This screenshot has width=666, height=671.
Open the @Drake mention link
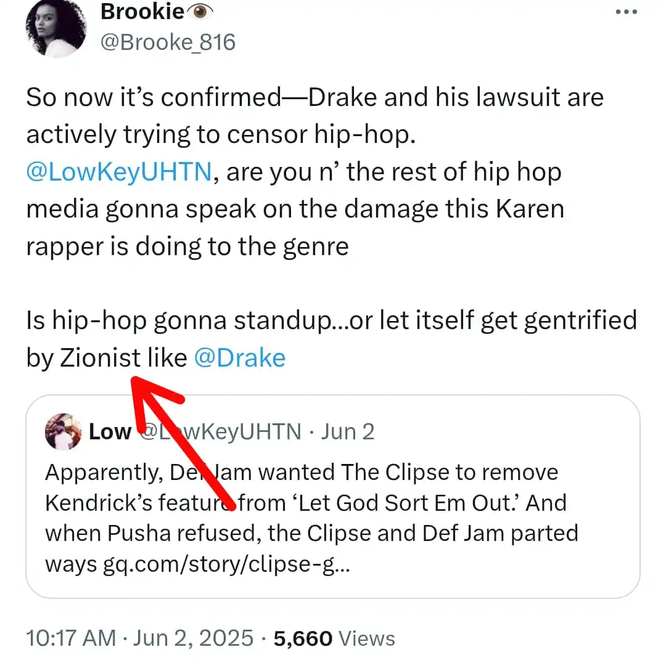(240, 357)
